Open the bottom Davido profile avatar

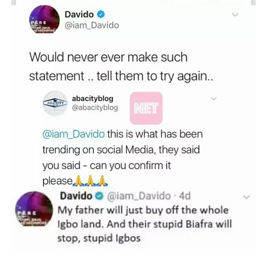[34, 210]
